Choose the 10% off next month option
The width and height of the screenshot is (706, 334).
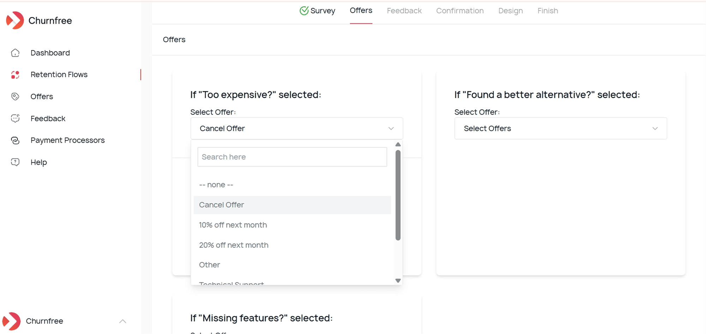[x=233, y=225]
